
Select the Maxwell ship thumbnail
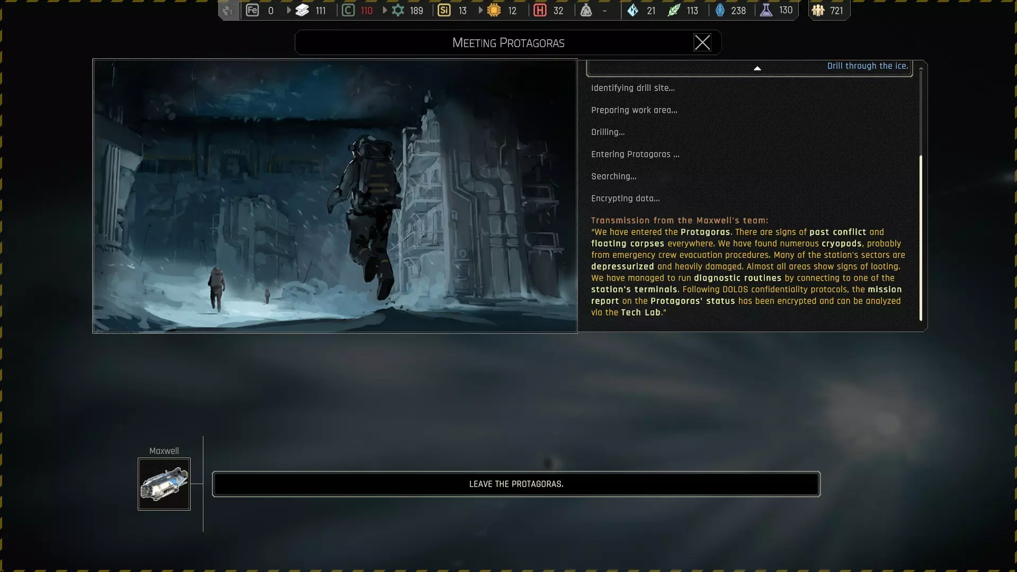(x=164, y=484)
